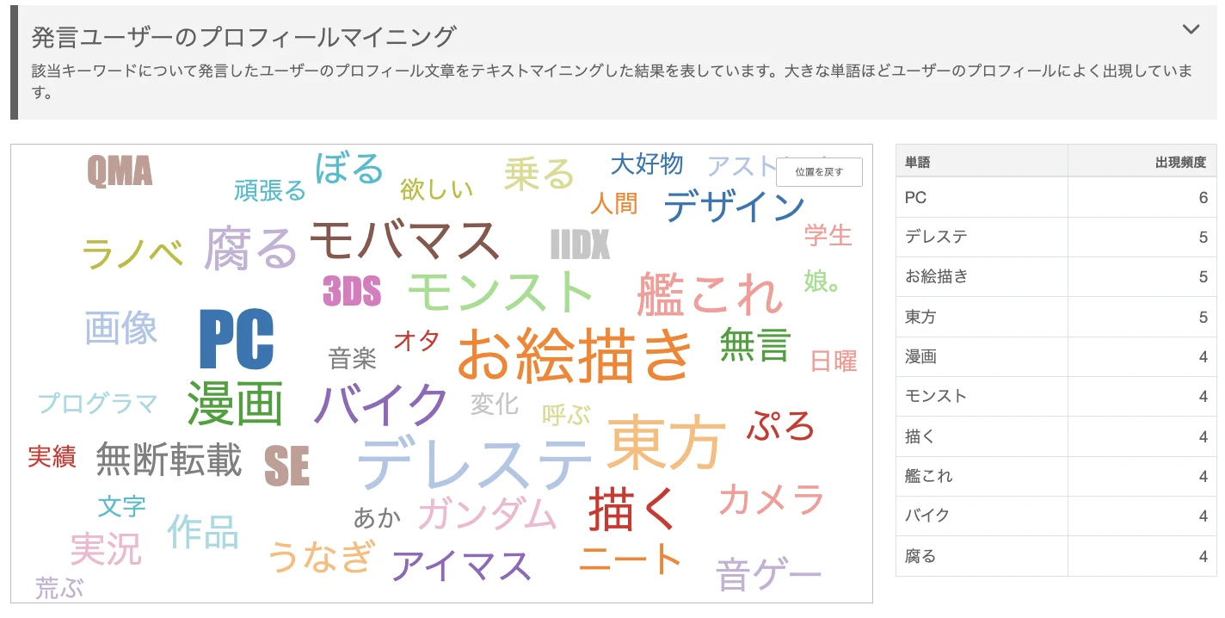Click the lavender 腐る word in cloud
The width and height of the screenshot is (1225, 618).
click(x=250, y=249)
